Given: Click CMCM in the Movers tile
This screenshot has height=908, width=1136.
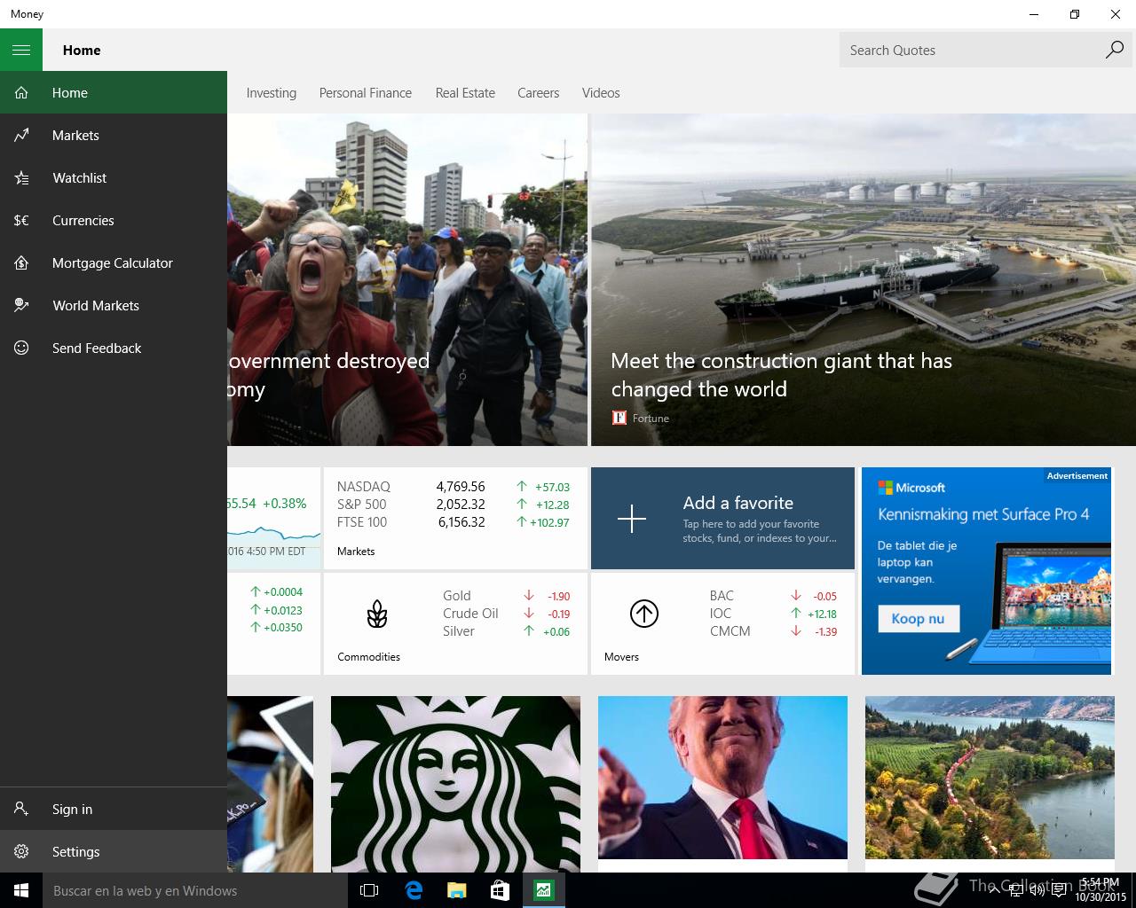Looking at the screenshot, I should click(x=730, y=630).
